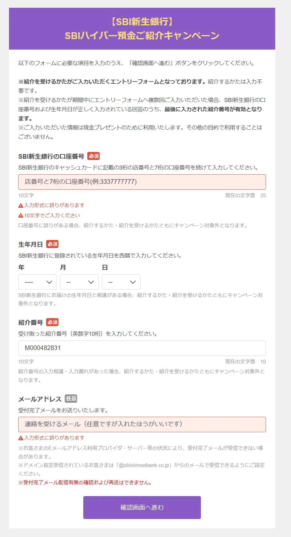Click the SBI新生銀行 口座番号 input field
This screenshot has width=291, height=537.
[x=142, y=182]
